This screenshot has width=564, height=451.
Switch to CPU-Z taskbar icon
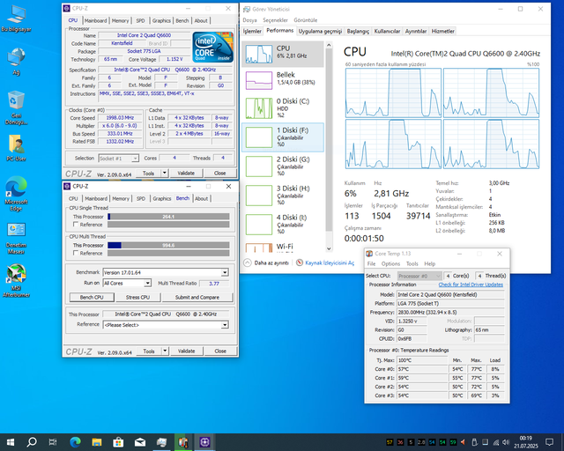204,442
